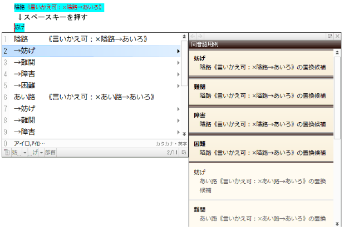Open the dropdown next to 妨 in the bottom bar
Image resolution: width=344 pixels, height=231 pixels.
(x=25, y=152)
